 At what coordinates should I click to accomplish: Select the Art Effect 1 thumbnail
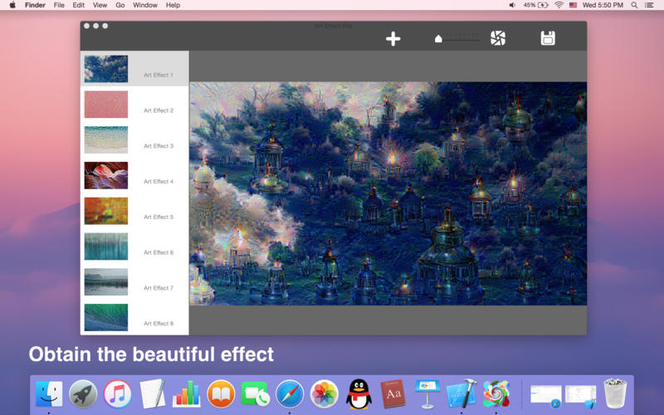106,69
